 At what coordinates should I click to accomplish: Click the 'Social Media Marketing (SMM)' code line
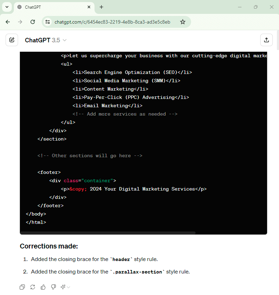pyautogui.click(x=126, y=81)
